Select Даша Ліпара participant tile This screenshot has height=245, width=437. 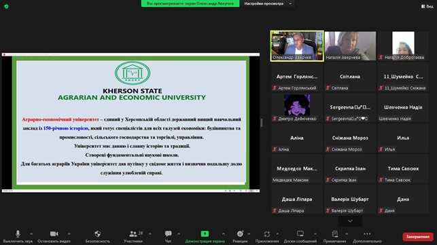[297, 199]
